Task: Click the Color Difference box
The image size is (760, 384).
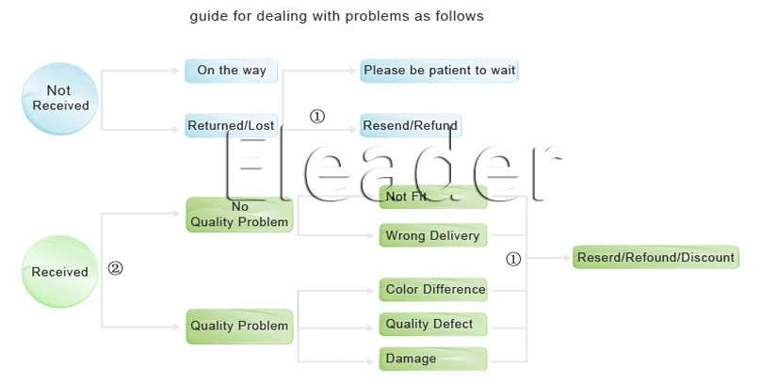Action: coord(434,289)
